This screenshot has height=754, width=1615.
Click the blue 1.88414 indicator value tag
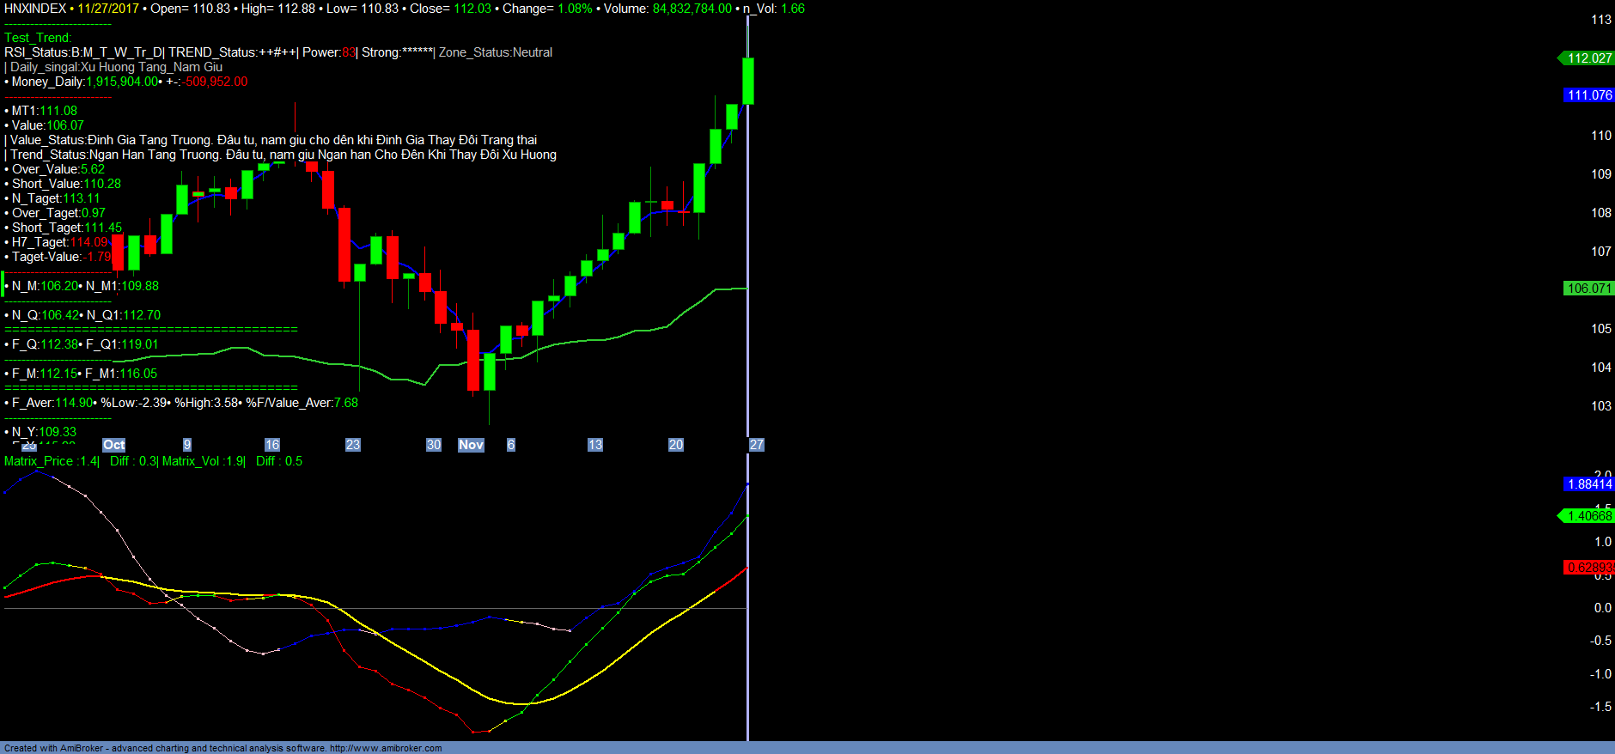(1588, 484)
